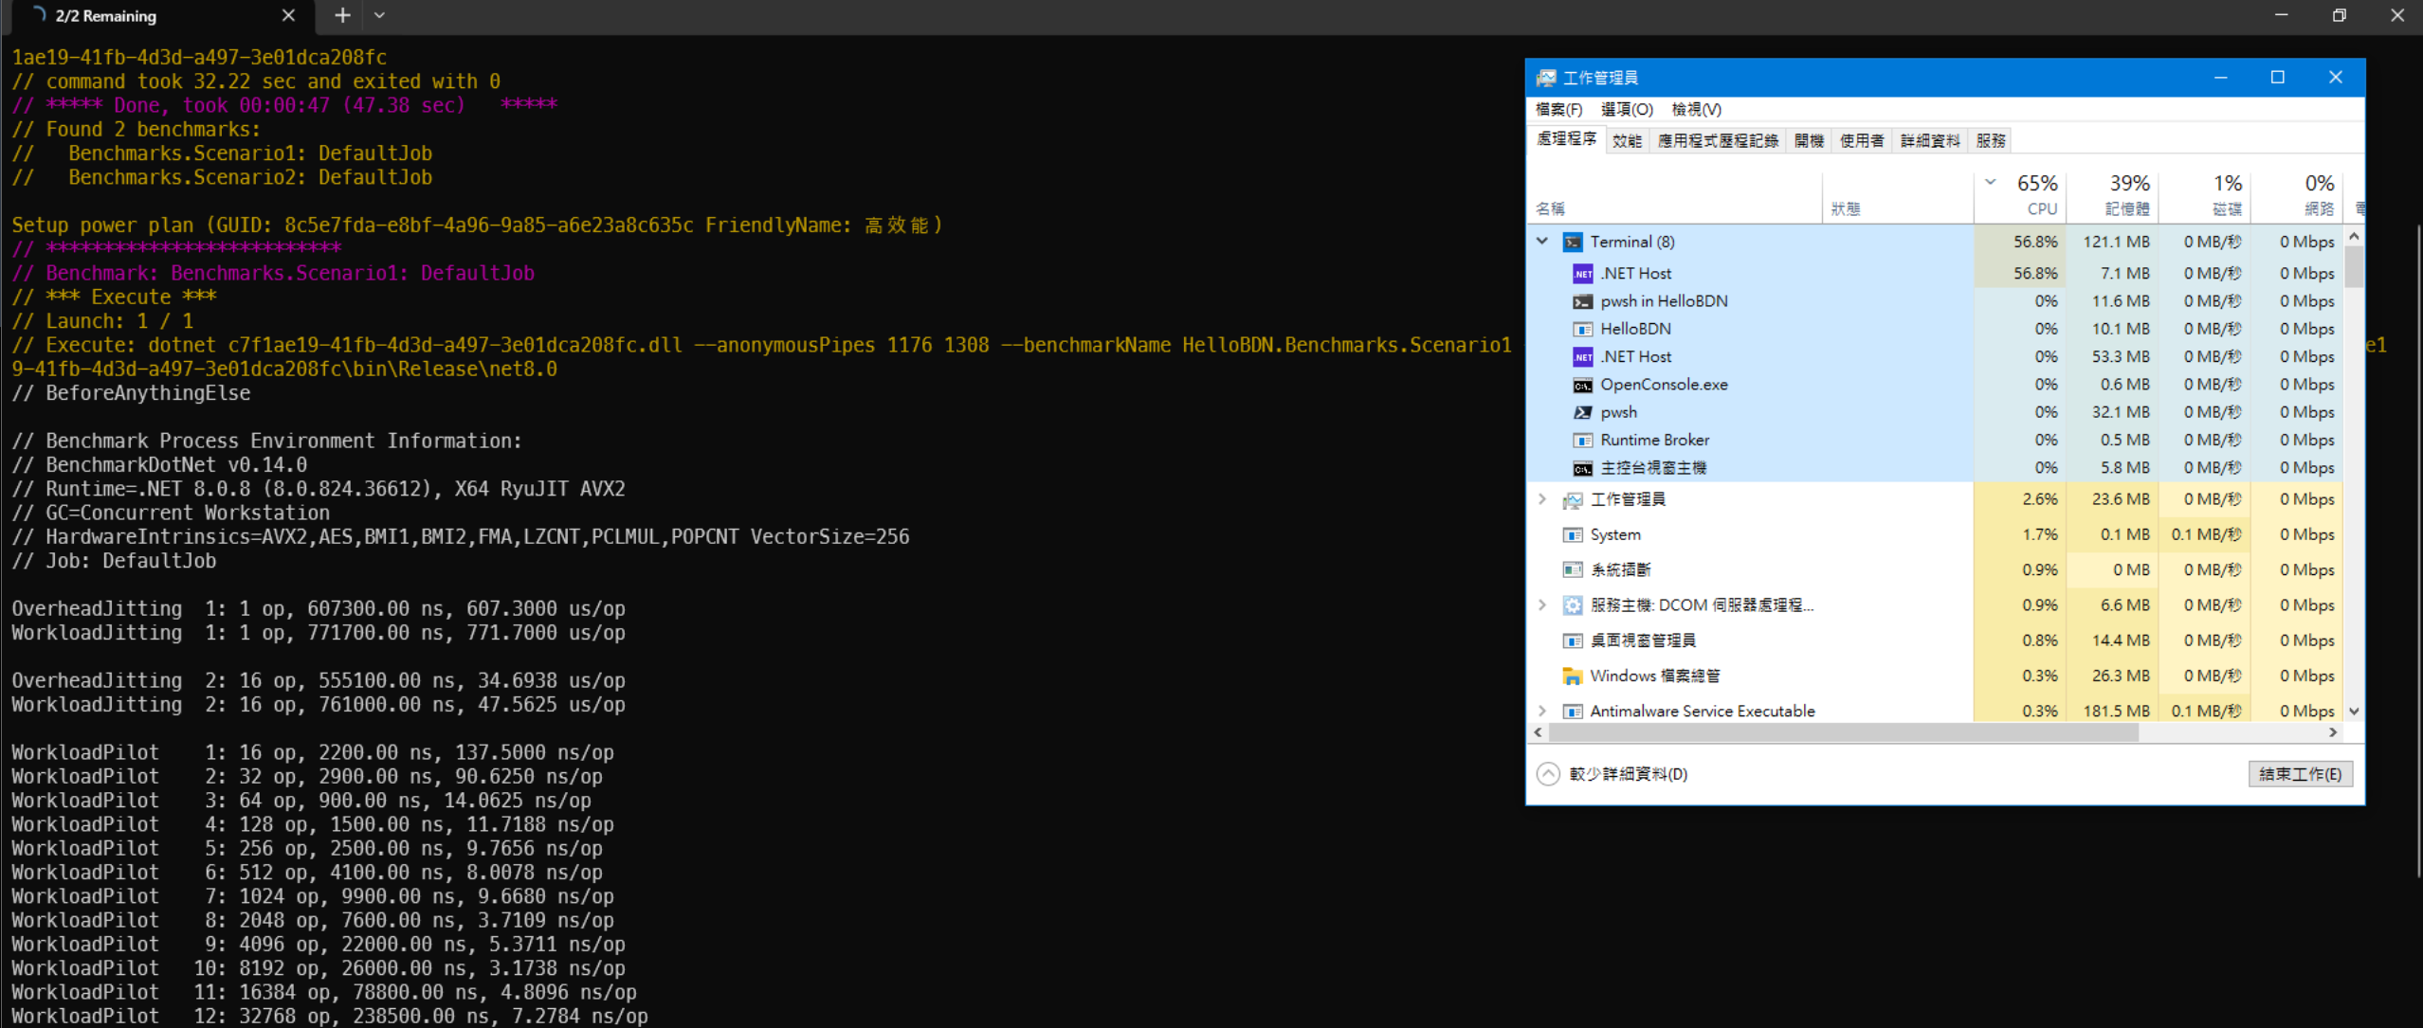Screen dimensions: 2423x1028
Task: Click the CPU column sort arrow
Action: pos(1990,182)
